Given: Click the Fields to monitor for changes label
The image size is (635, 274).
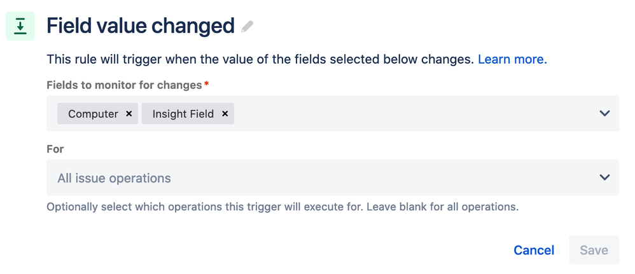Looking at the screenshot, I should (124, 85).
